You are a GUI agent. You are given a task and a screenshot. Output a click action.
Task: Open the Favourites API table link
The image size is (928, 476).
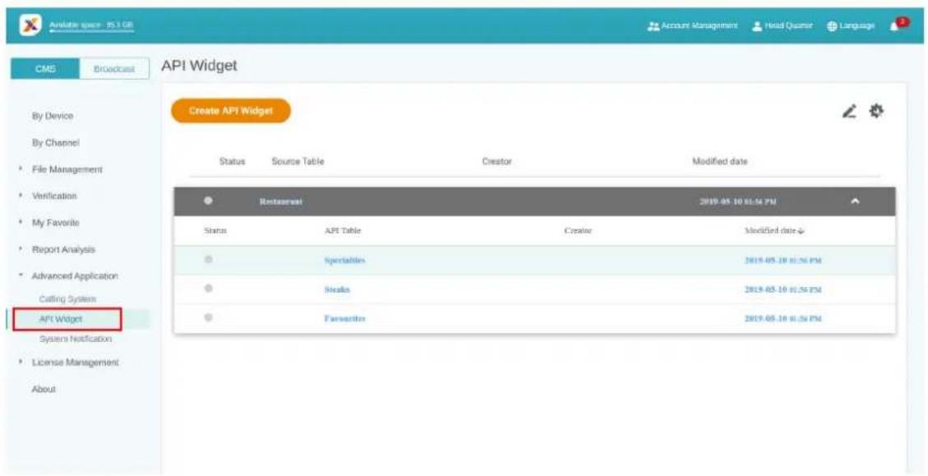pos(344,318)
